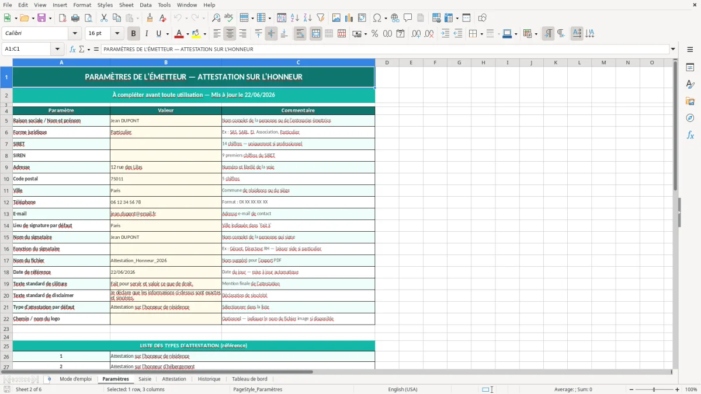Open the underline style dropdown arrow

tap(167, 34)
